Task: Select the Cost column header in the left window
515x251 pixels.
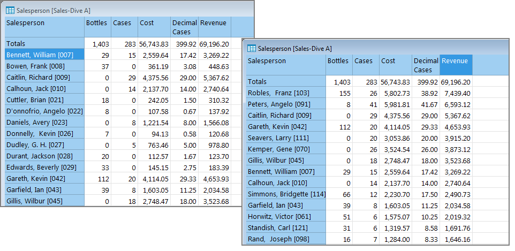Action: pos(154,27)
